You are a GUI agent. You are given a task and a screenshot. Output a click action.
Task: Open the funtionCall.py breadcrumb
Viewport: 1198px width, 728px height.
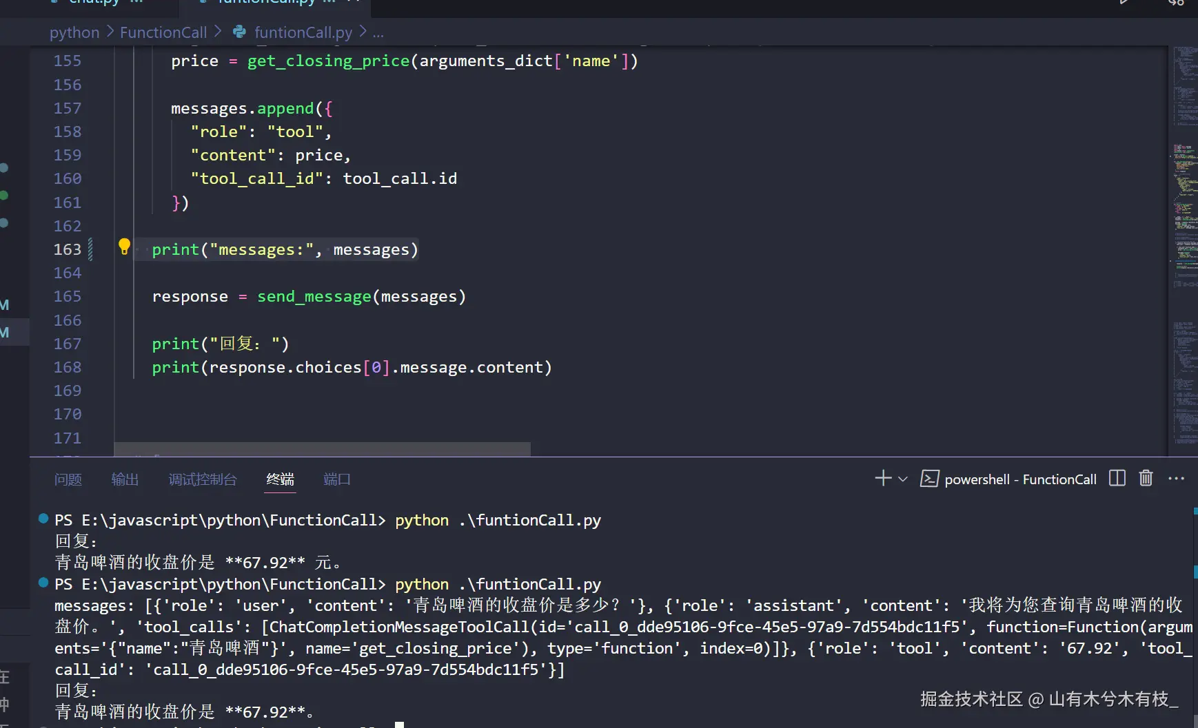pyautogui.click(x=303, y=32)
